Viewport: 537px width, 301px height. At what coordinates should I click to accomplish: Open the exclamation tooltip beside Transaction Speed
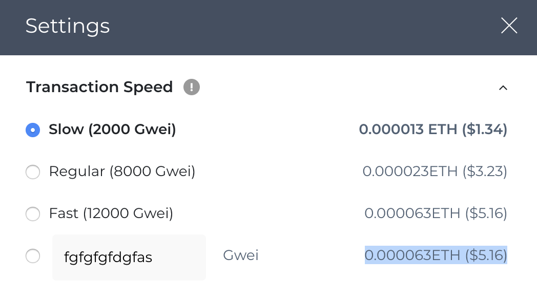coord(192,87)
